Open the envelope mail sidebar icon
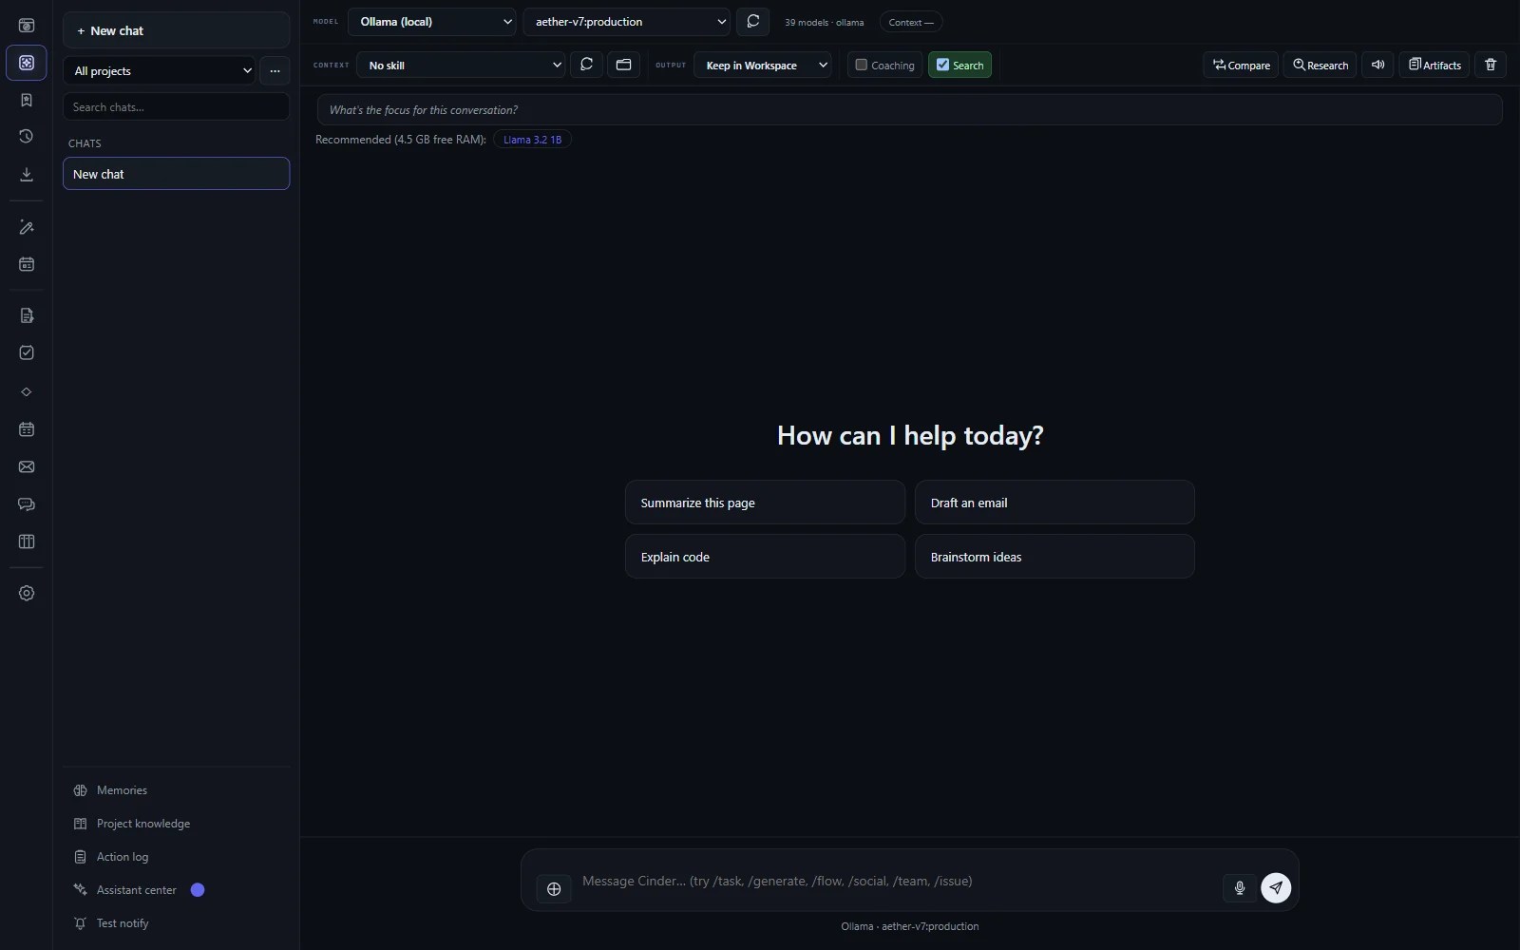Viewport: 1520px width, 950px height. pos(27,466)
